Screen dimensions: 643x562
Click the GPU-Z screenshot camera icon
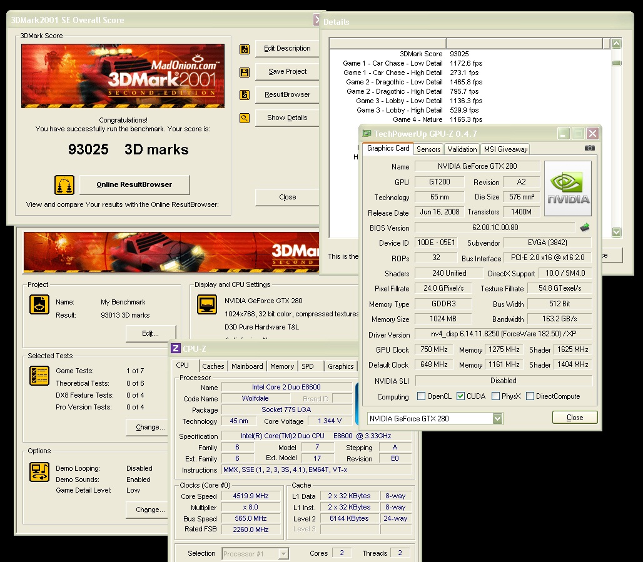pyautogui.click(x=589, y=148)
